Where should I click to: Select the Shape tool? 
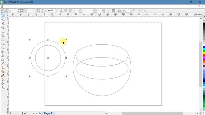(x=3, y=20)
